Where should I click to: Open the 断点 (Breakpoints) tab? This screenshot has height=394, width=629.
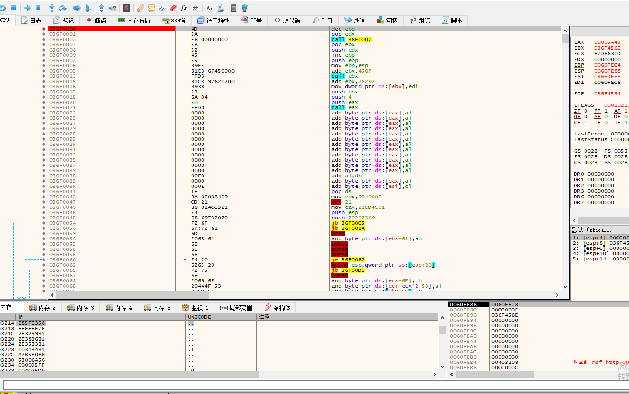96,21
